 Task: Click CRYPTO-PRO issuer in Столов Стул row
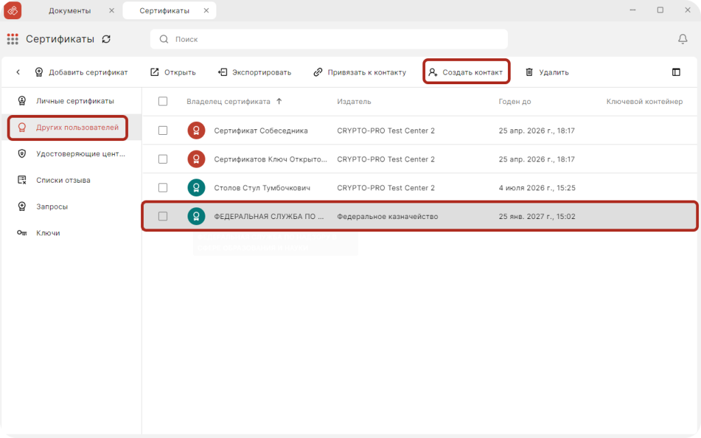pyautogui.click(x=386, y=188)
